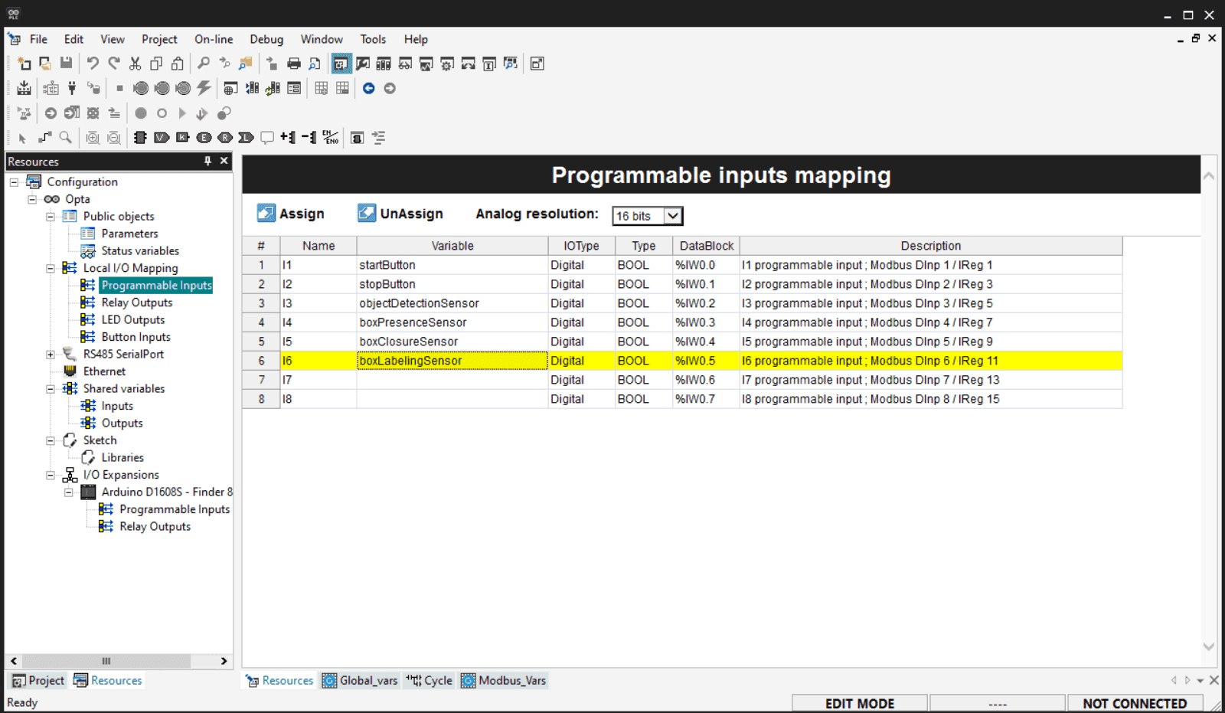Image resolution: width=1225 pixels, height=713 pixels.
Task: Create a new project from the toolbar
Action: (x=24, y=64)
